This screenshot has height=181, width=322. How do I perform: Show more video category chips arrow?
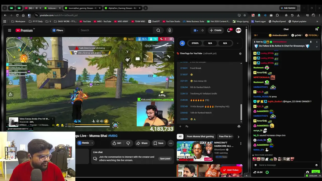coord(238,137)
